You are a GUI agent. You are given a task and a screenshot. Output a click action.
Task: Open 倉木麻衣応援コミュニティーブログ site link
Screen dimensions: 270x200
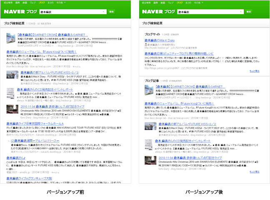[179, 54]
